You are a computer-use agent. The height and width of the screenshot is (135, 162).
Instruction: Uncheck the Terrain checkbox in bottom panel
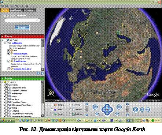(52, 114)
